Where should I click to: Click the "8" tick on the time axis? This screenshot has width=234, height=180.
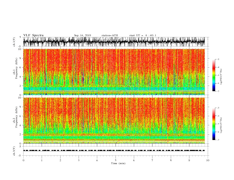point(171,160)
